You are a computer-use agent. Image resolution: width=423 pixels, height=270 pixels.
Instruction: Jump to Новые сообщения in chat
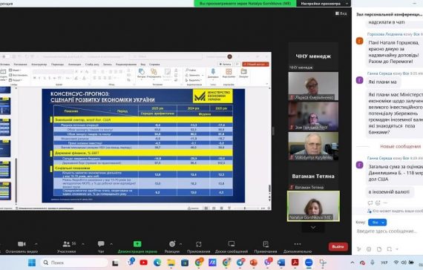400,146
